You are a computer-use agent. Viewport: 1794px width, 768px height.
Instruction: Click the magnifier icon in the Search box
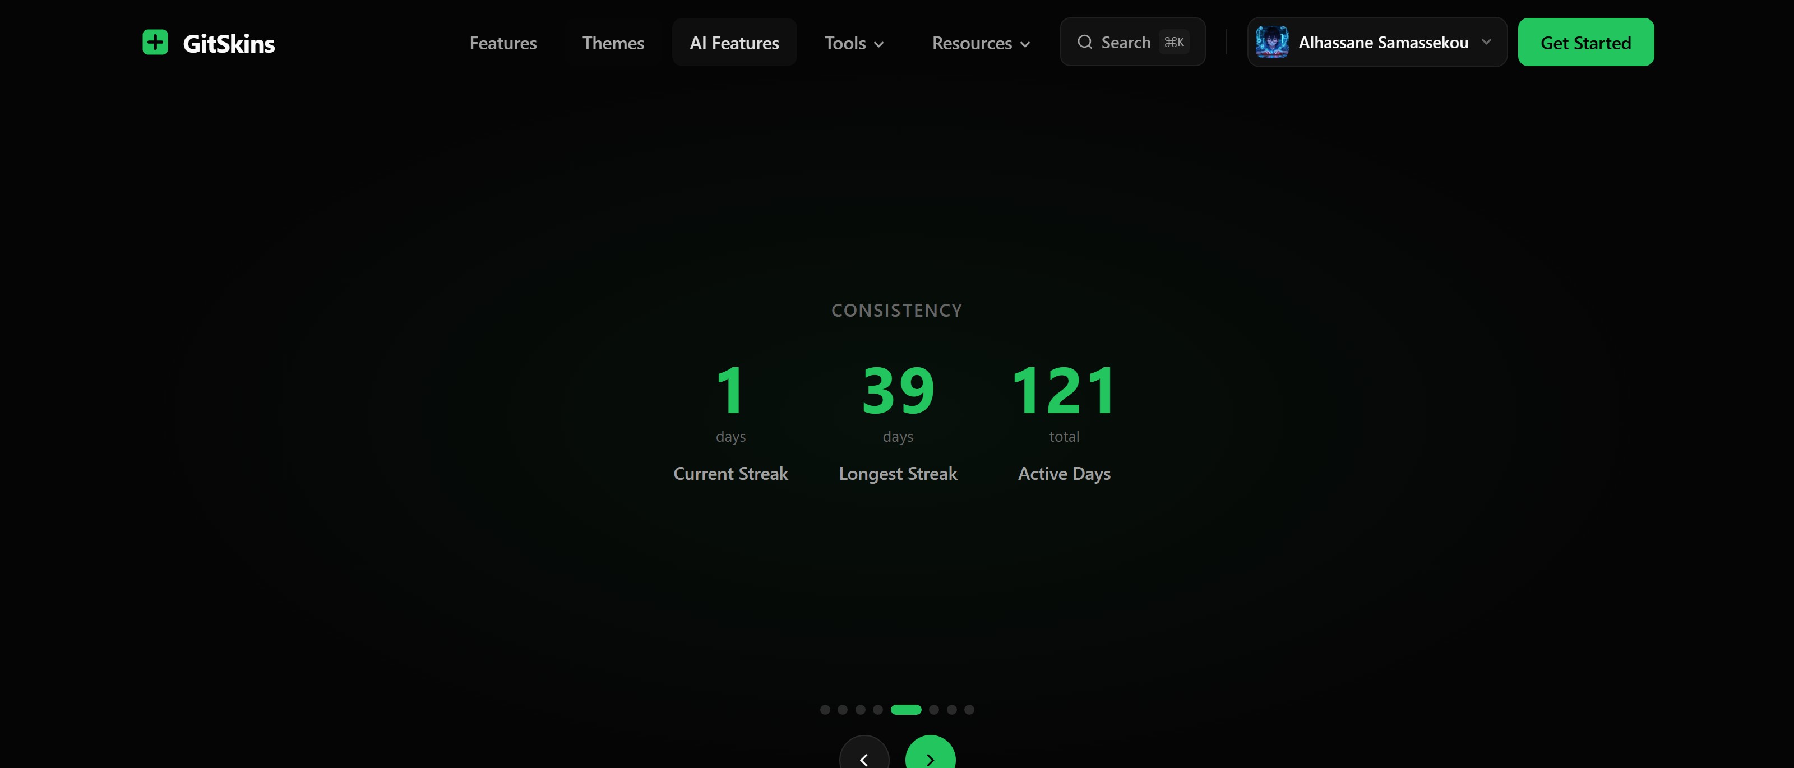(x=1084, y=43)
